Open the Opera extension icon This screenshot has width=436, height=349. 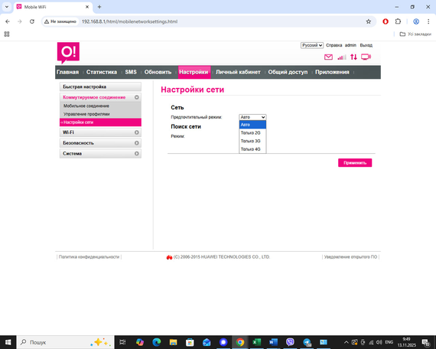386,21
